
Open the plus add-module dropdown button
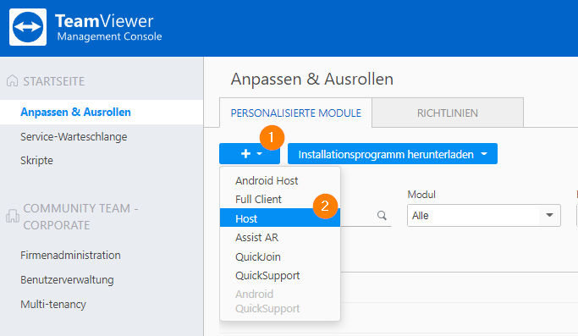tap(250, 154)
